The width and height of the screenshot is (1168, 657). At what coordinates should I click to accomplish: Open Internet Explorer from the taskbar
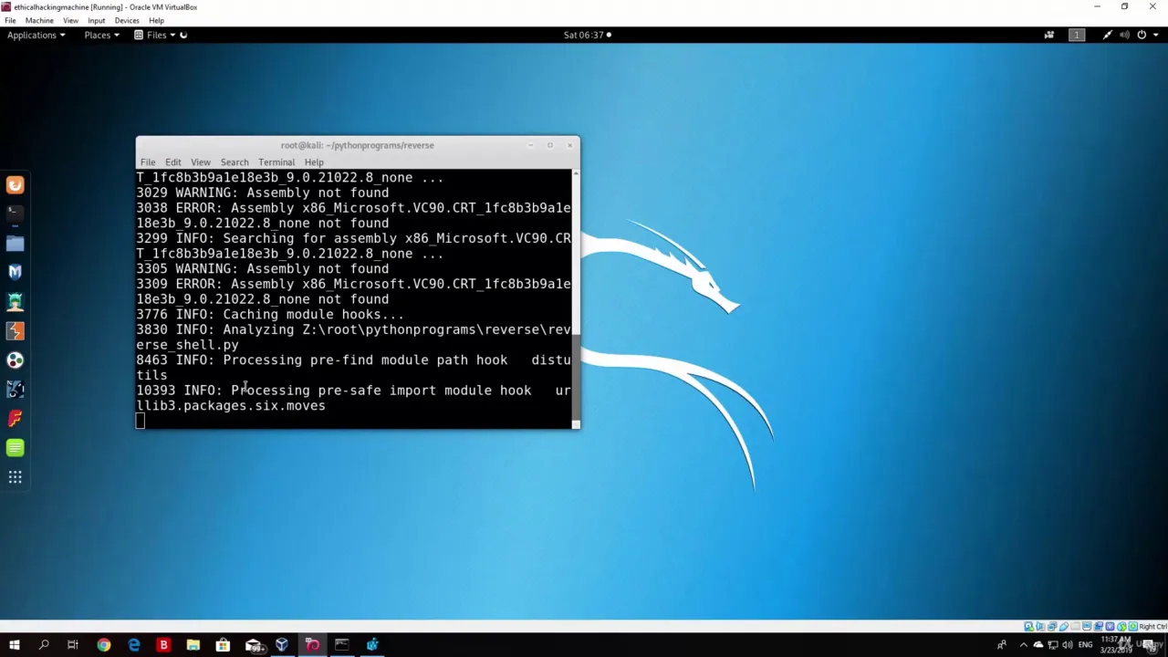click(x=133, y=645)
